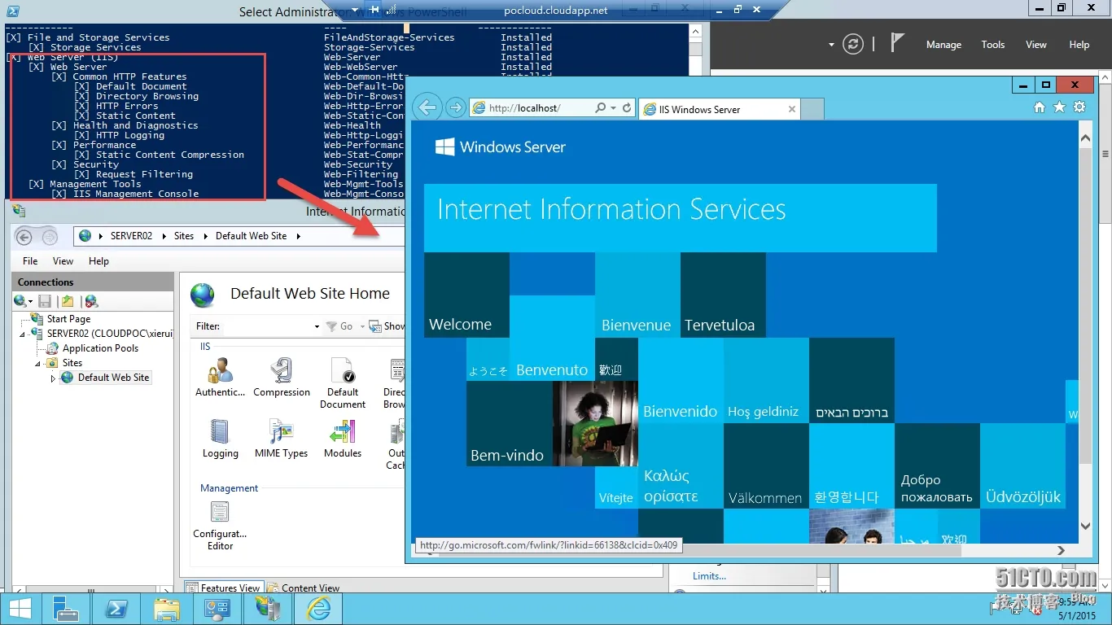Click the Bienvenue tile
Image resolution: width=1112 pixels, height=625 pixels.
point(637,295)
